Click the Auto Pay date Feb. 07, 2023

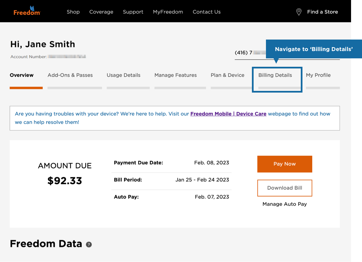[212, 197]
